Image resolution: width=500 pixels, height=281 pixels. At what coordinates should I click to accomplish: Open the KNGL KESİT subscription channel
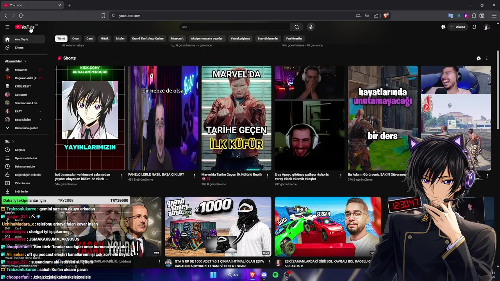click(x=23, y=86)
